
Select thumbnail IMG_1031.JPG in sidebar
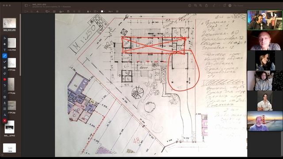click(x=9, y=23)
